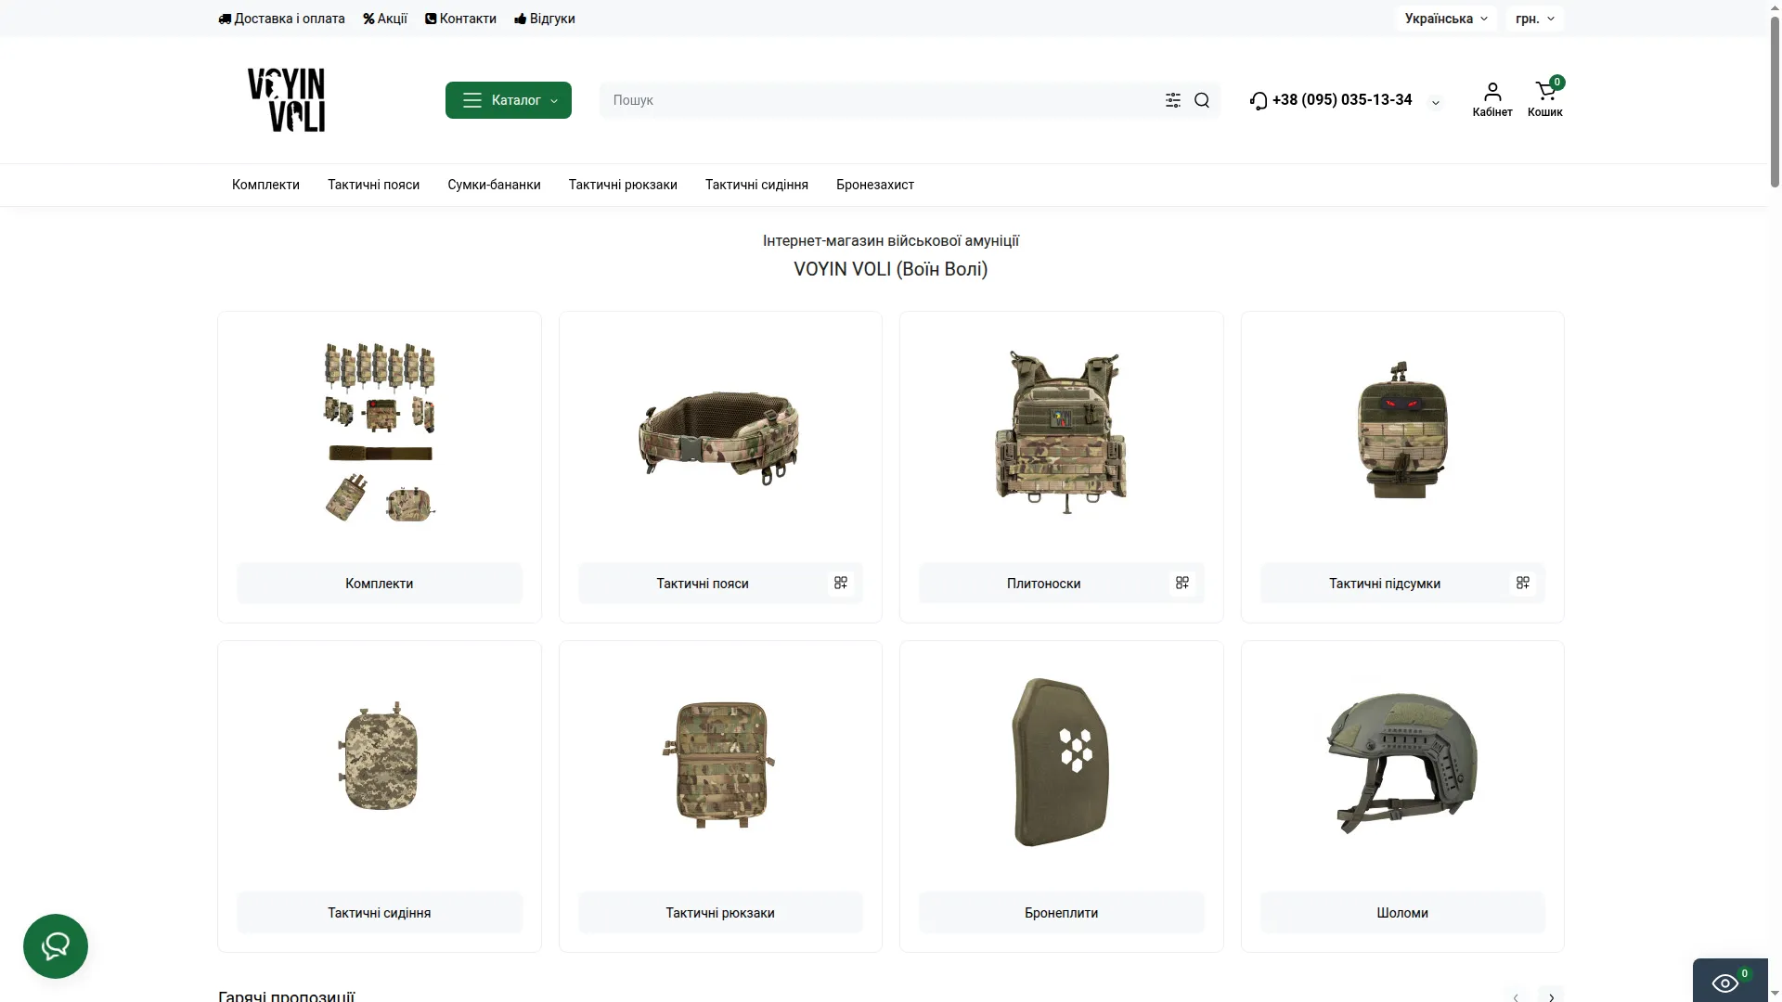Previous slide arrow in Гарячі пропозиції
Screen dimensions: 1782x1002
pos(1516,996)
